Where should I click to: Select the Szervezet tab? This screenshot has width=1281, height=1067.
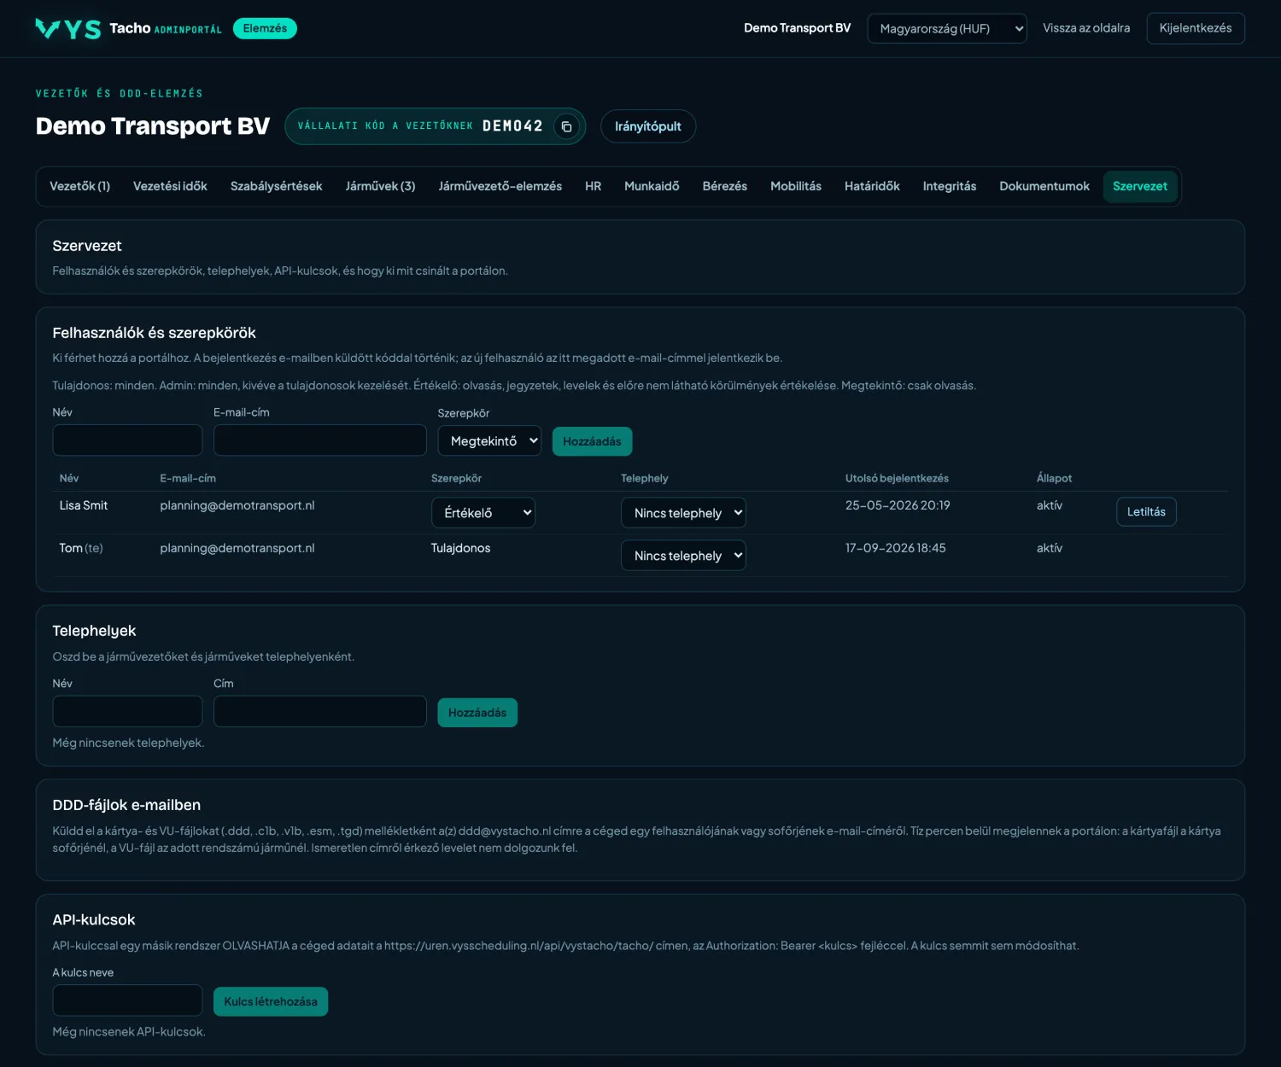1139,186
